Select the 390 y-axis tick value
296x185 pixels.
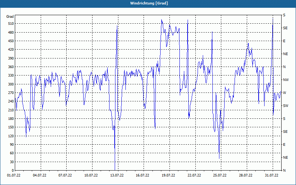(x=11, y=58)
